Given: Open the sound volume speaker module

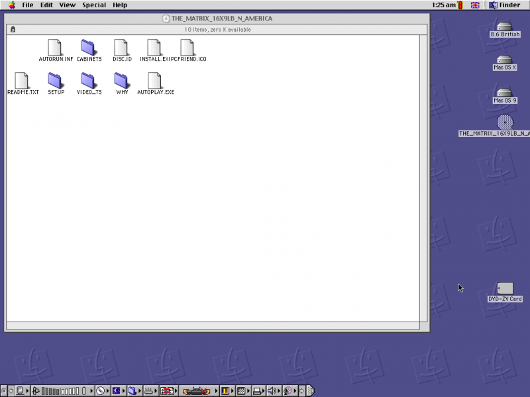Looking at the screenshot, I should point(274,391).
